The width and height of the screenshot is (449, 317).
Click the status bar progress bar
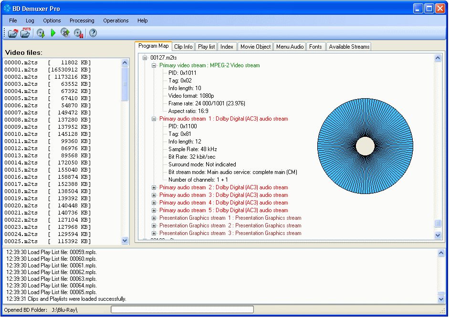coord(182,309)
